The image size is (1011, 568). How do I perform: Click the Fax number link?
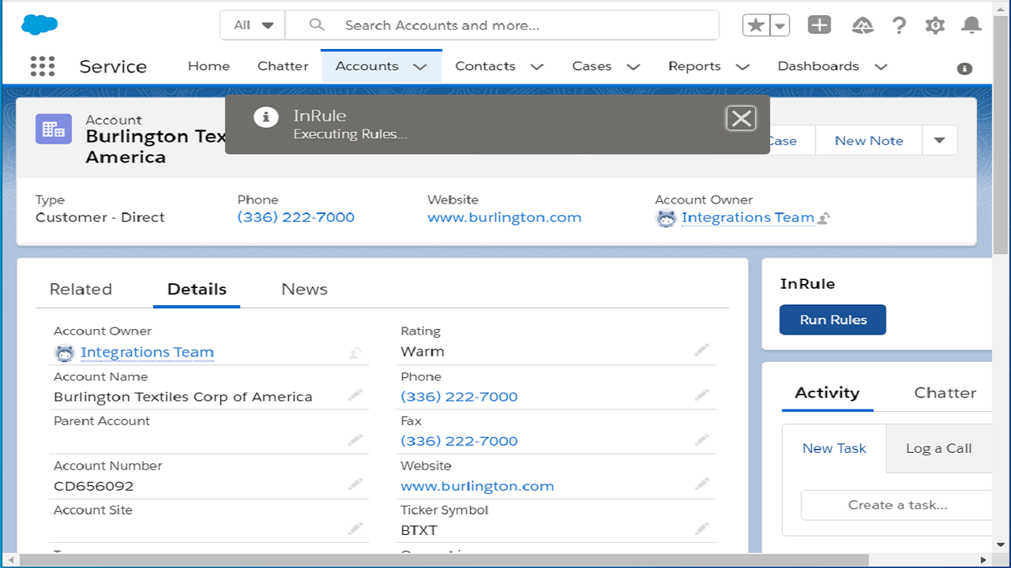(459, 441)
